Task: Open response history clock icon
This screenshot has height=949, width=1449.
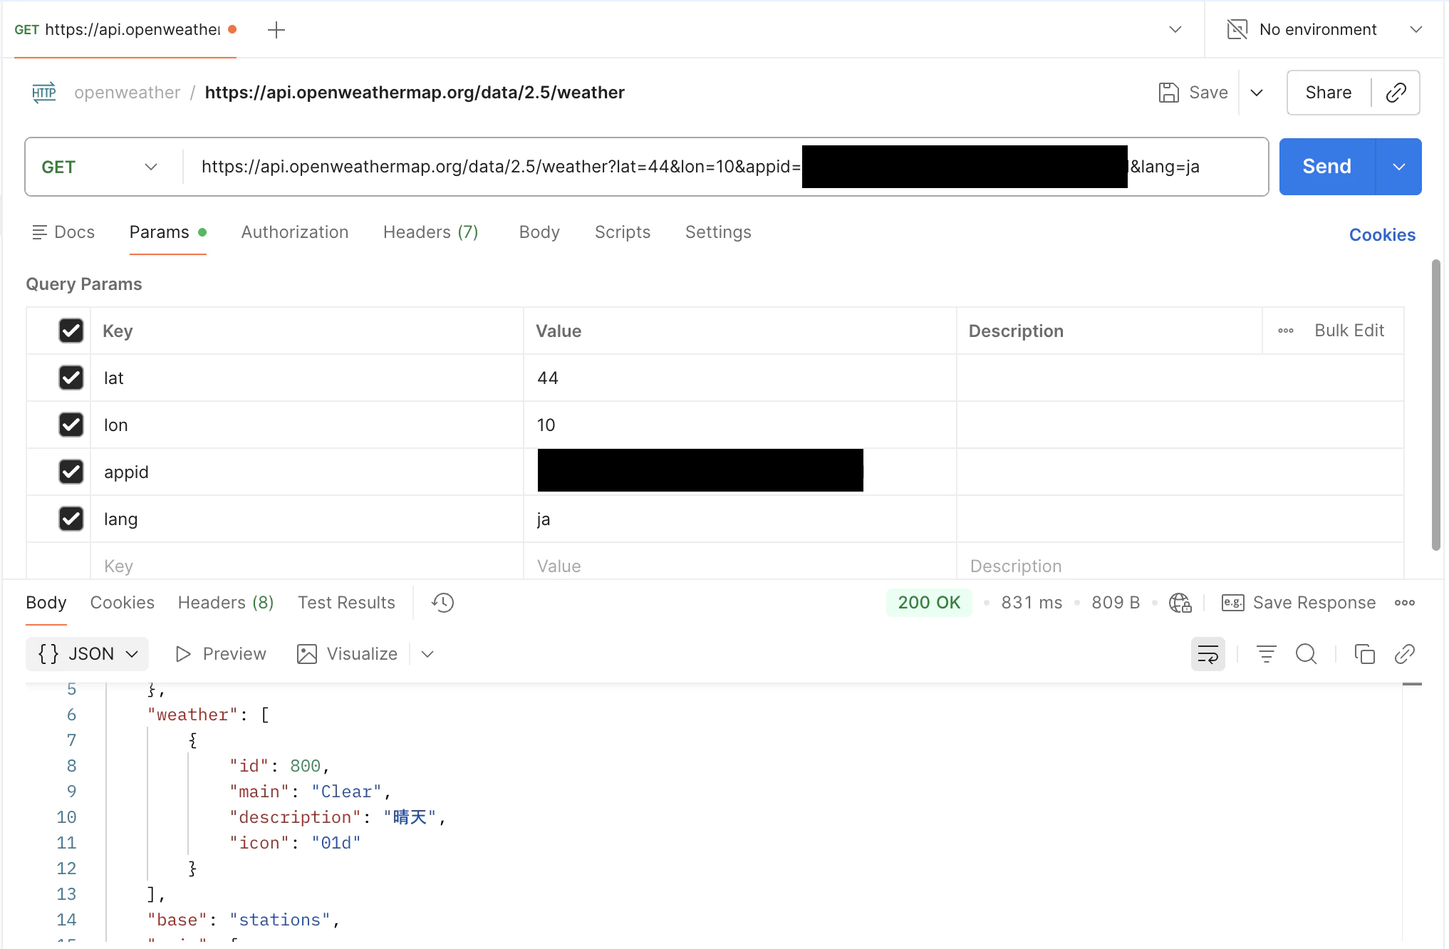Action: [x=442, y=603]
